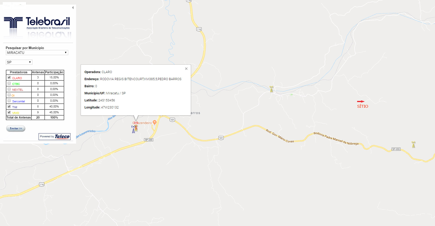Image resolution: width=435 pixels, height=226 pixels.
Task: Click the Enviar >> button
Action: (16, 128)
